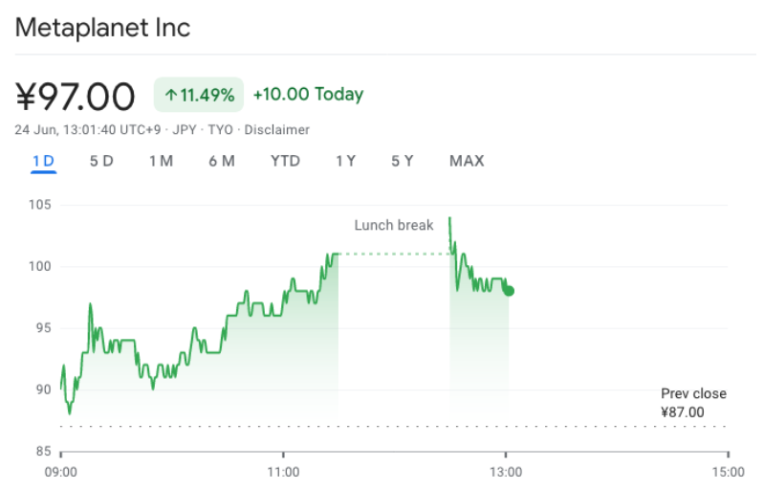Image resolution: width=764 pixels, height=490 pixels.
Task: Click the ¥97.00 current price
Action: tap(75, 97)
